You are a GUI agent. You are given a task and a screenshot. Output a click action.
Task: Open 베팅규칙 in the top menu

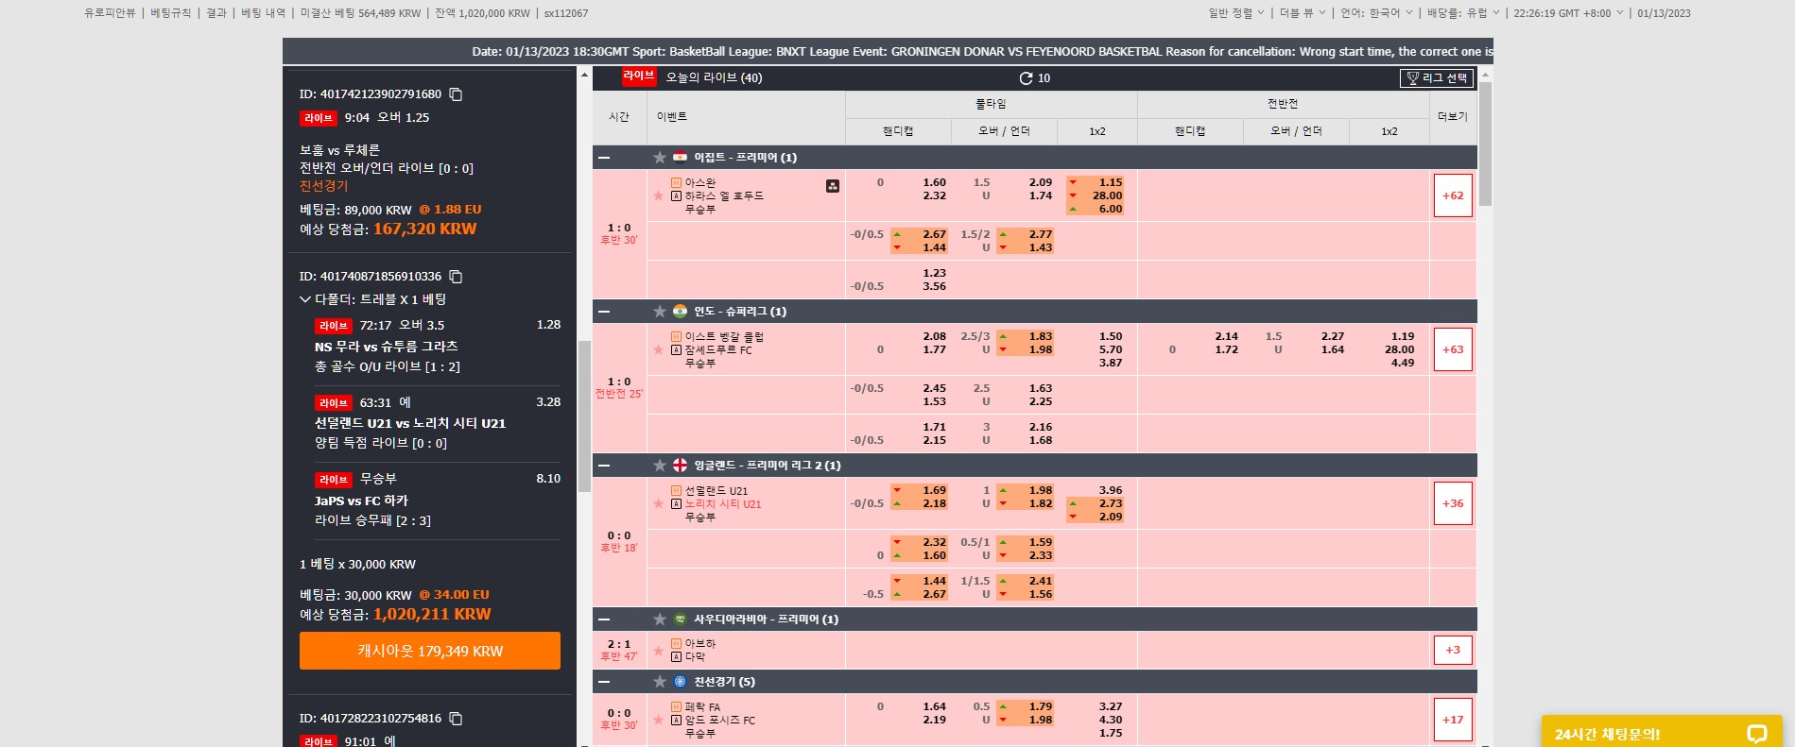170,13
